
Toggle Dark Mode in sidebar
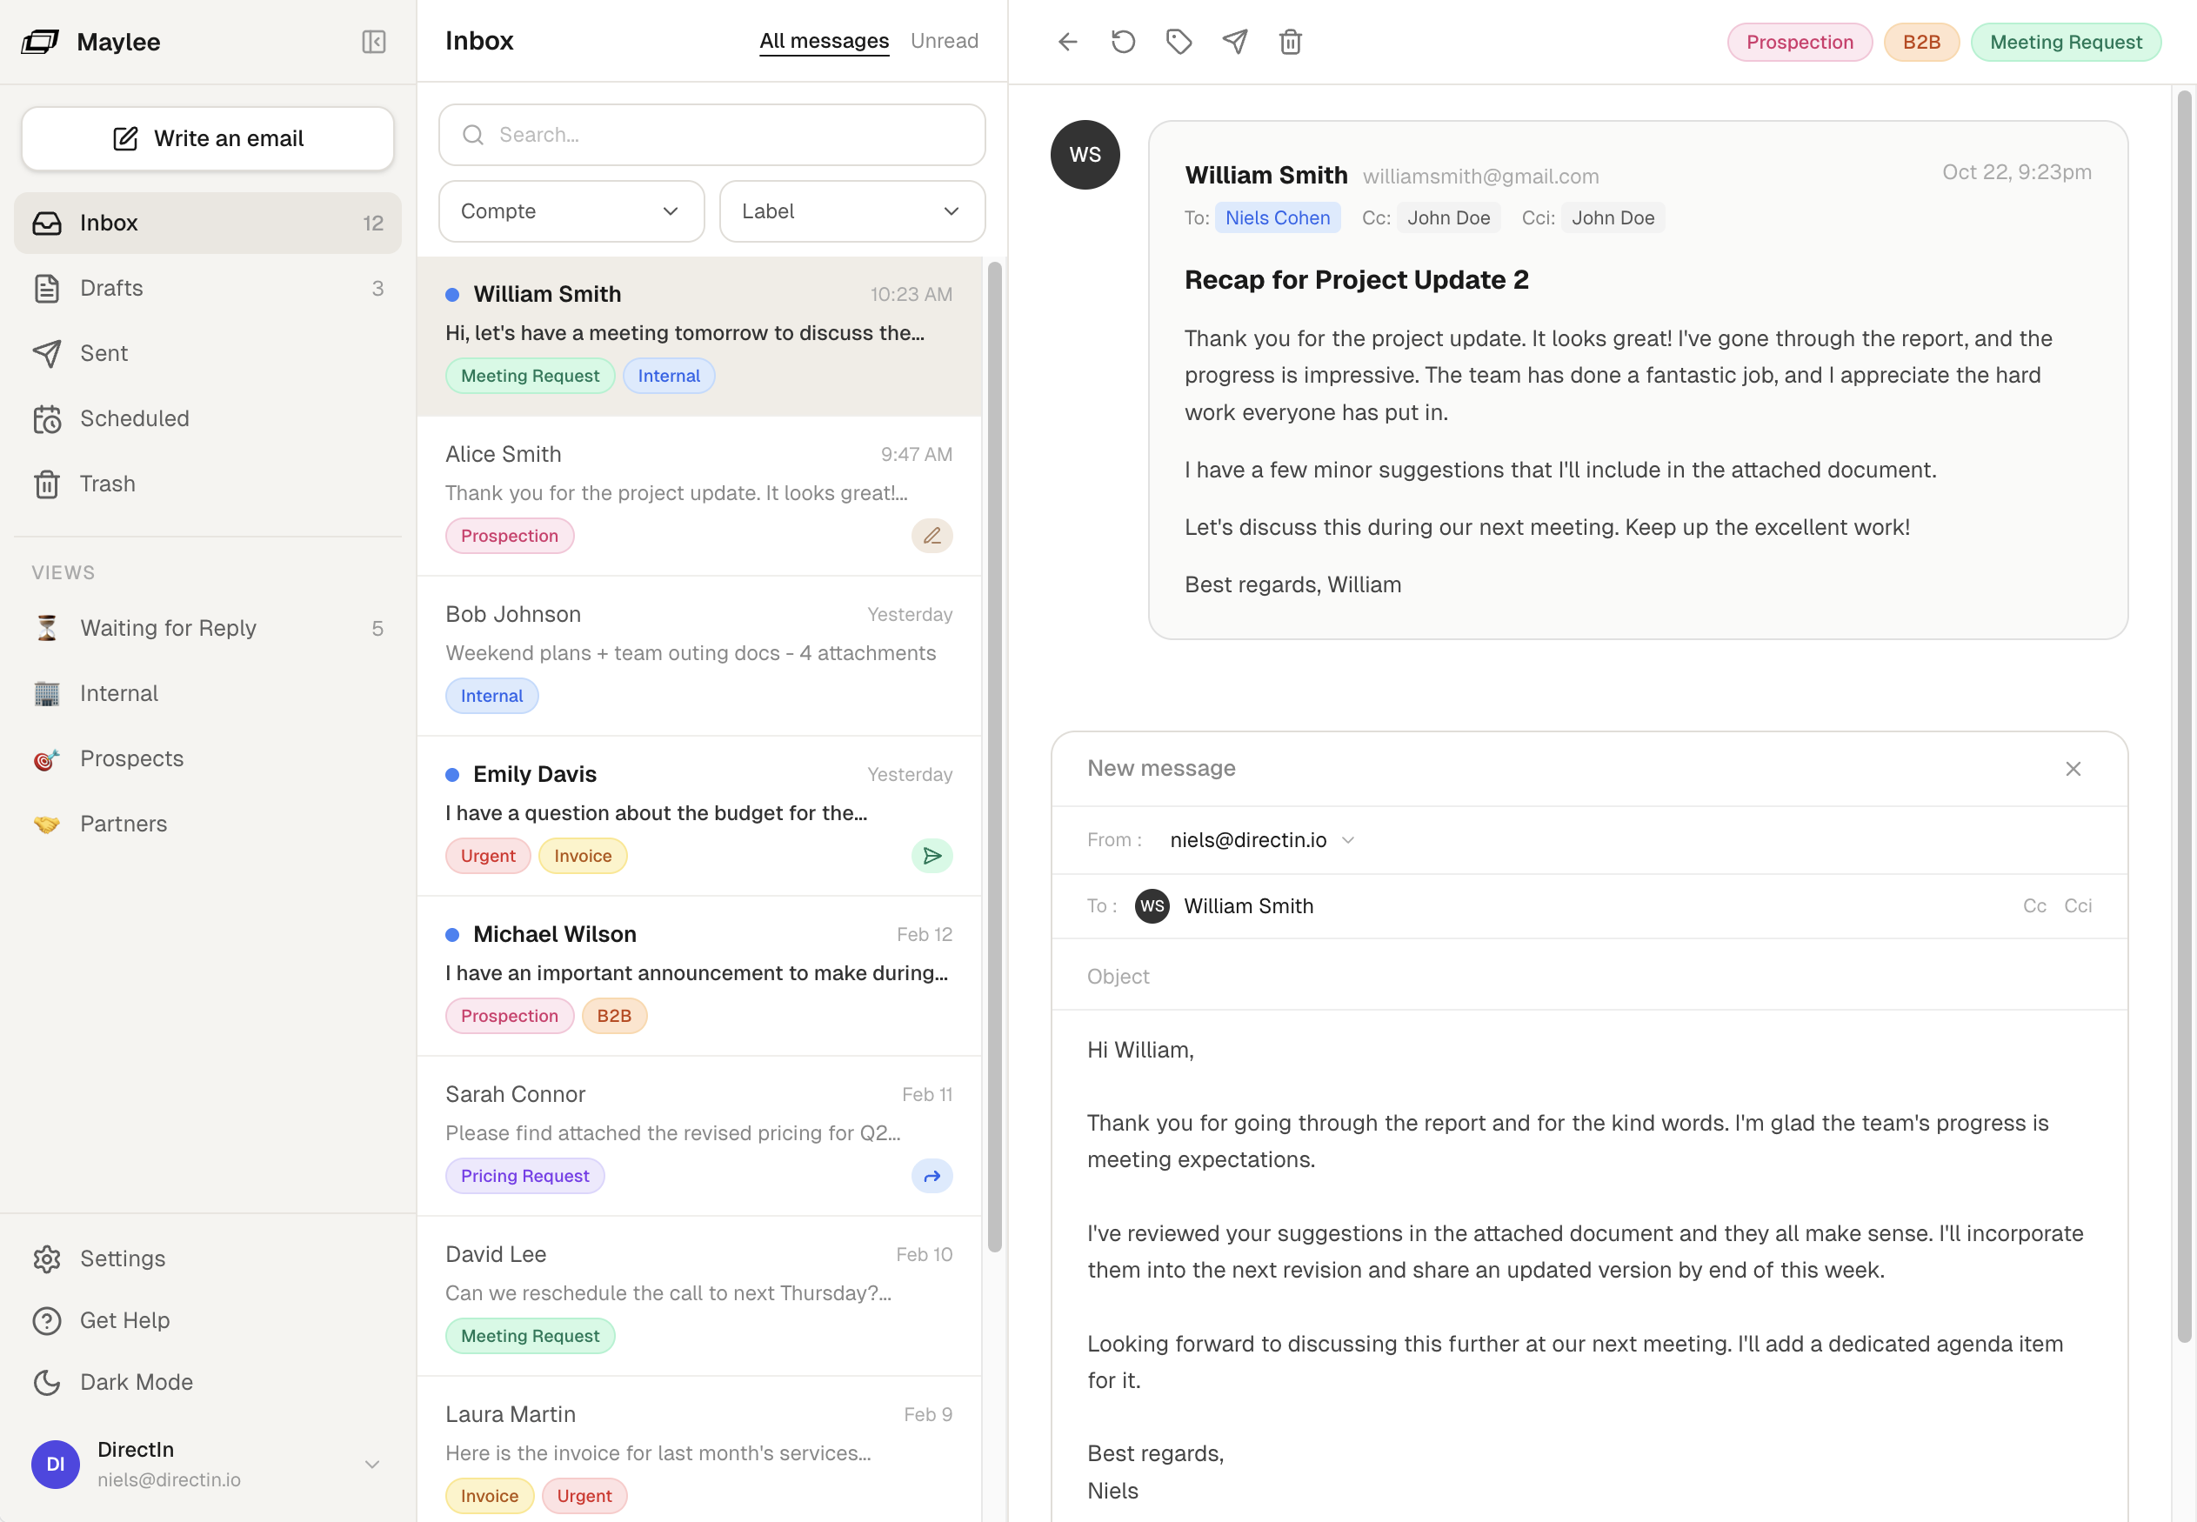(137, 1382)
